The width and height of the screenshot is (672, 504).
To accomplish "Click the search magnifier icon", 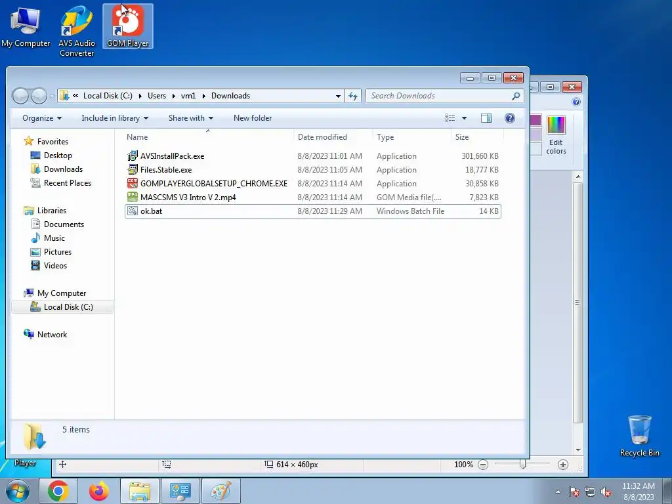I will (516, 96).
